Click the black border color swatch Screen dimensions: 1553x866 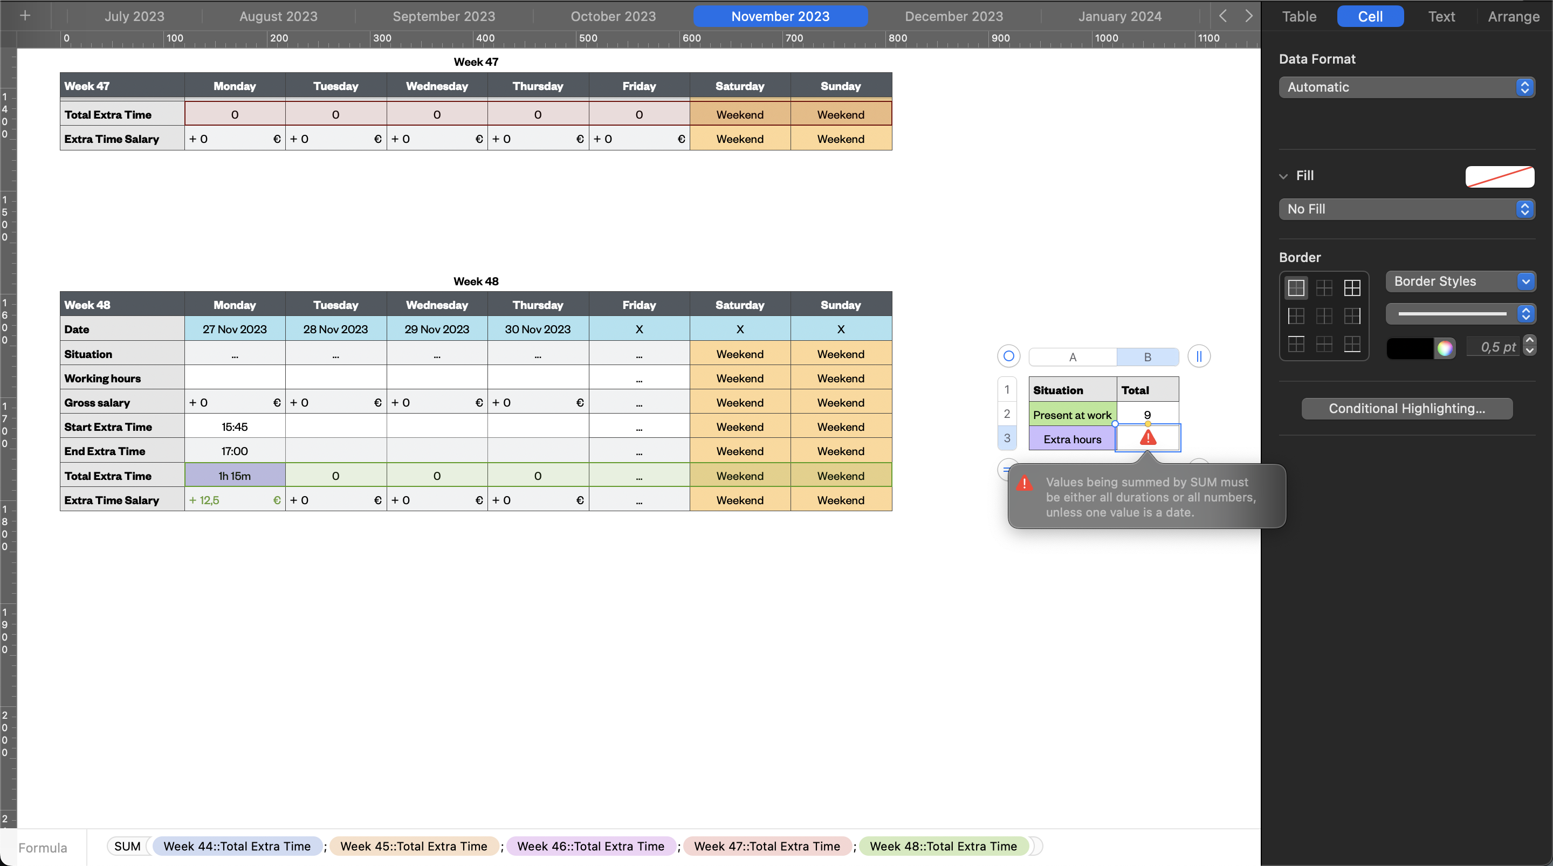click(x=1410, y=347)
